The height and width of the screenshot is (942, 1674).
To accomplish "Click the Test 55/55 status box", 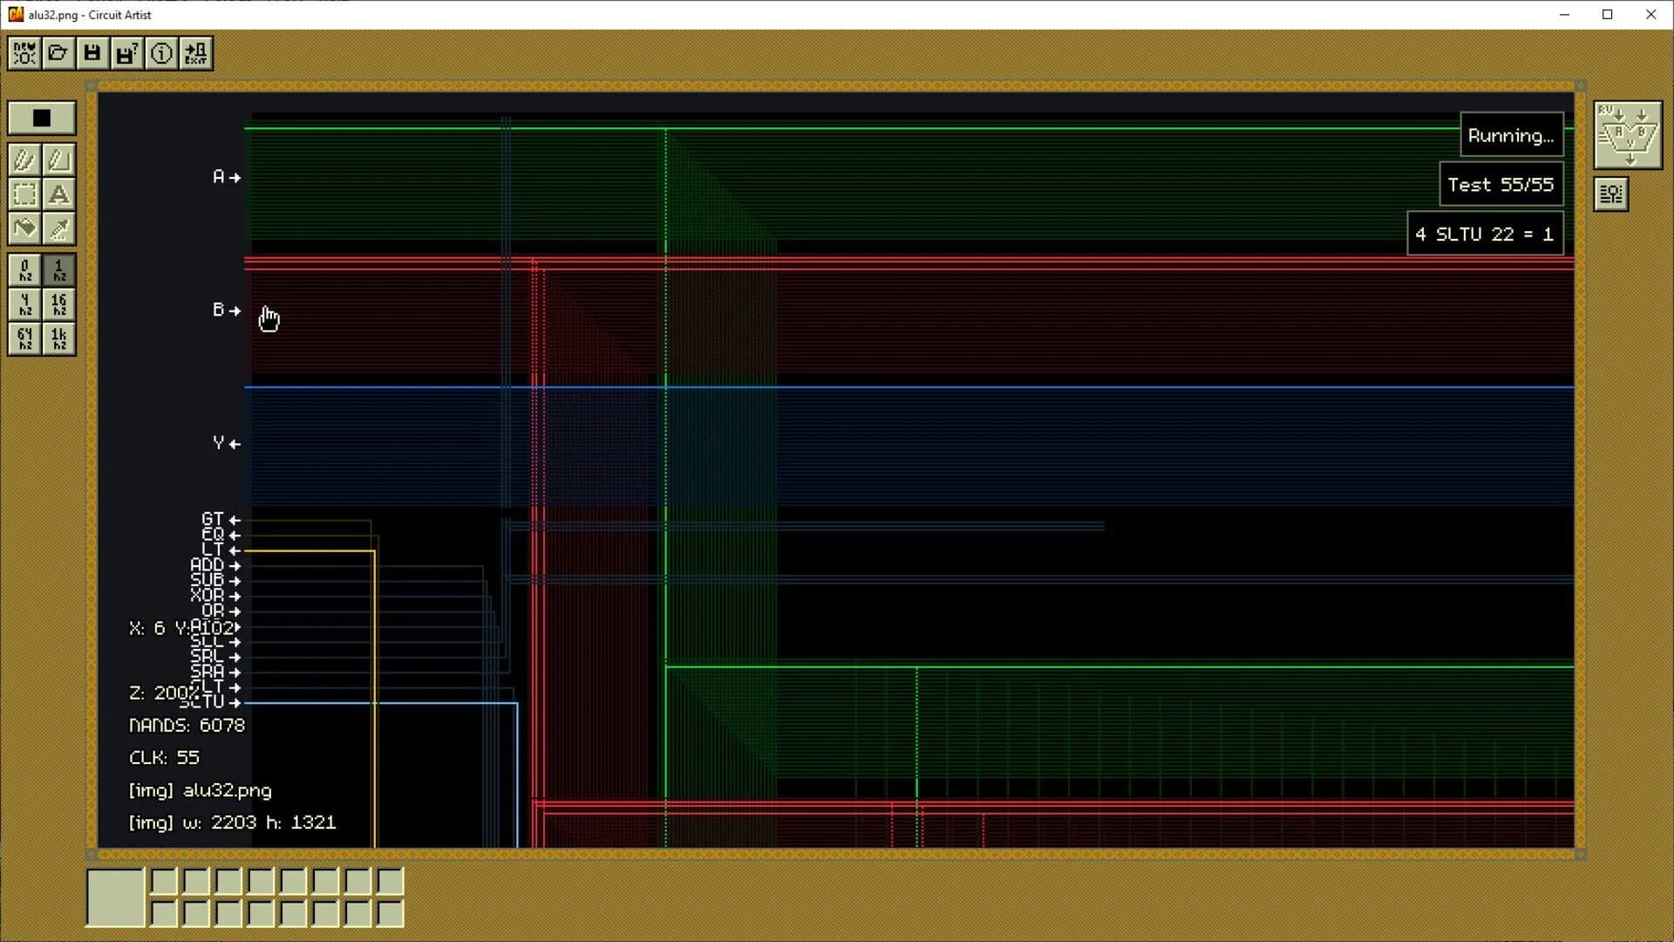I will pyautogui.click(x=1501, y=184).
